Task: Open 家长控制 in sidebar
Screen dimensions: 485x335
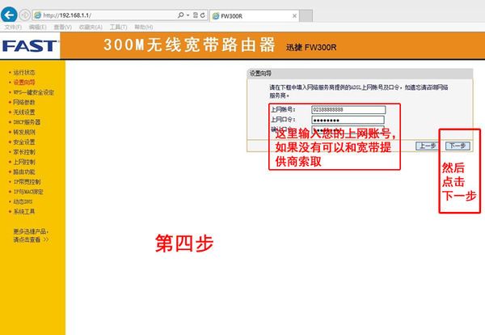Action: [24, 152]
